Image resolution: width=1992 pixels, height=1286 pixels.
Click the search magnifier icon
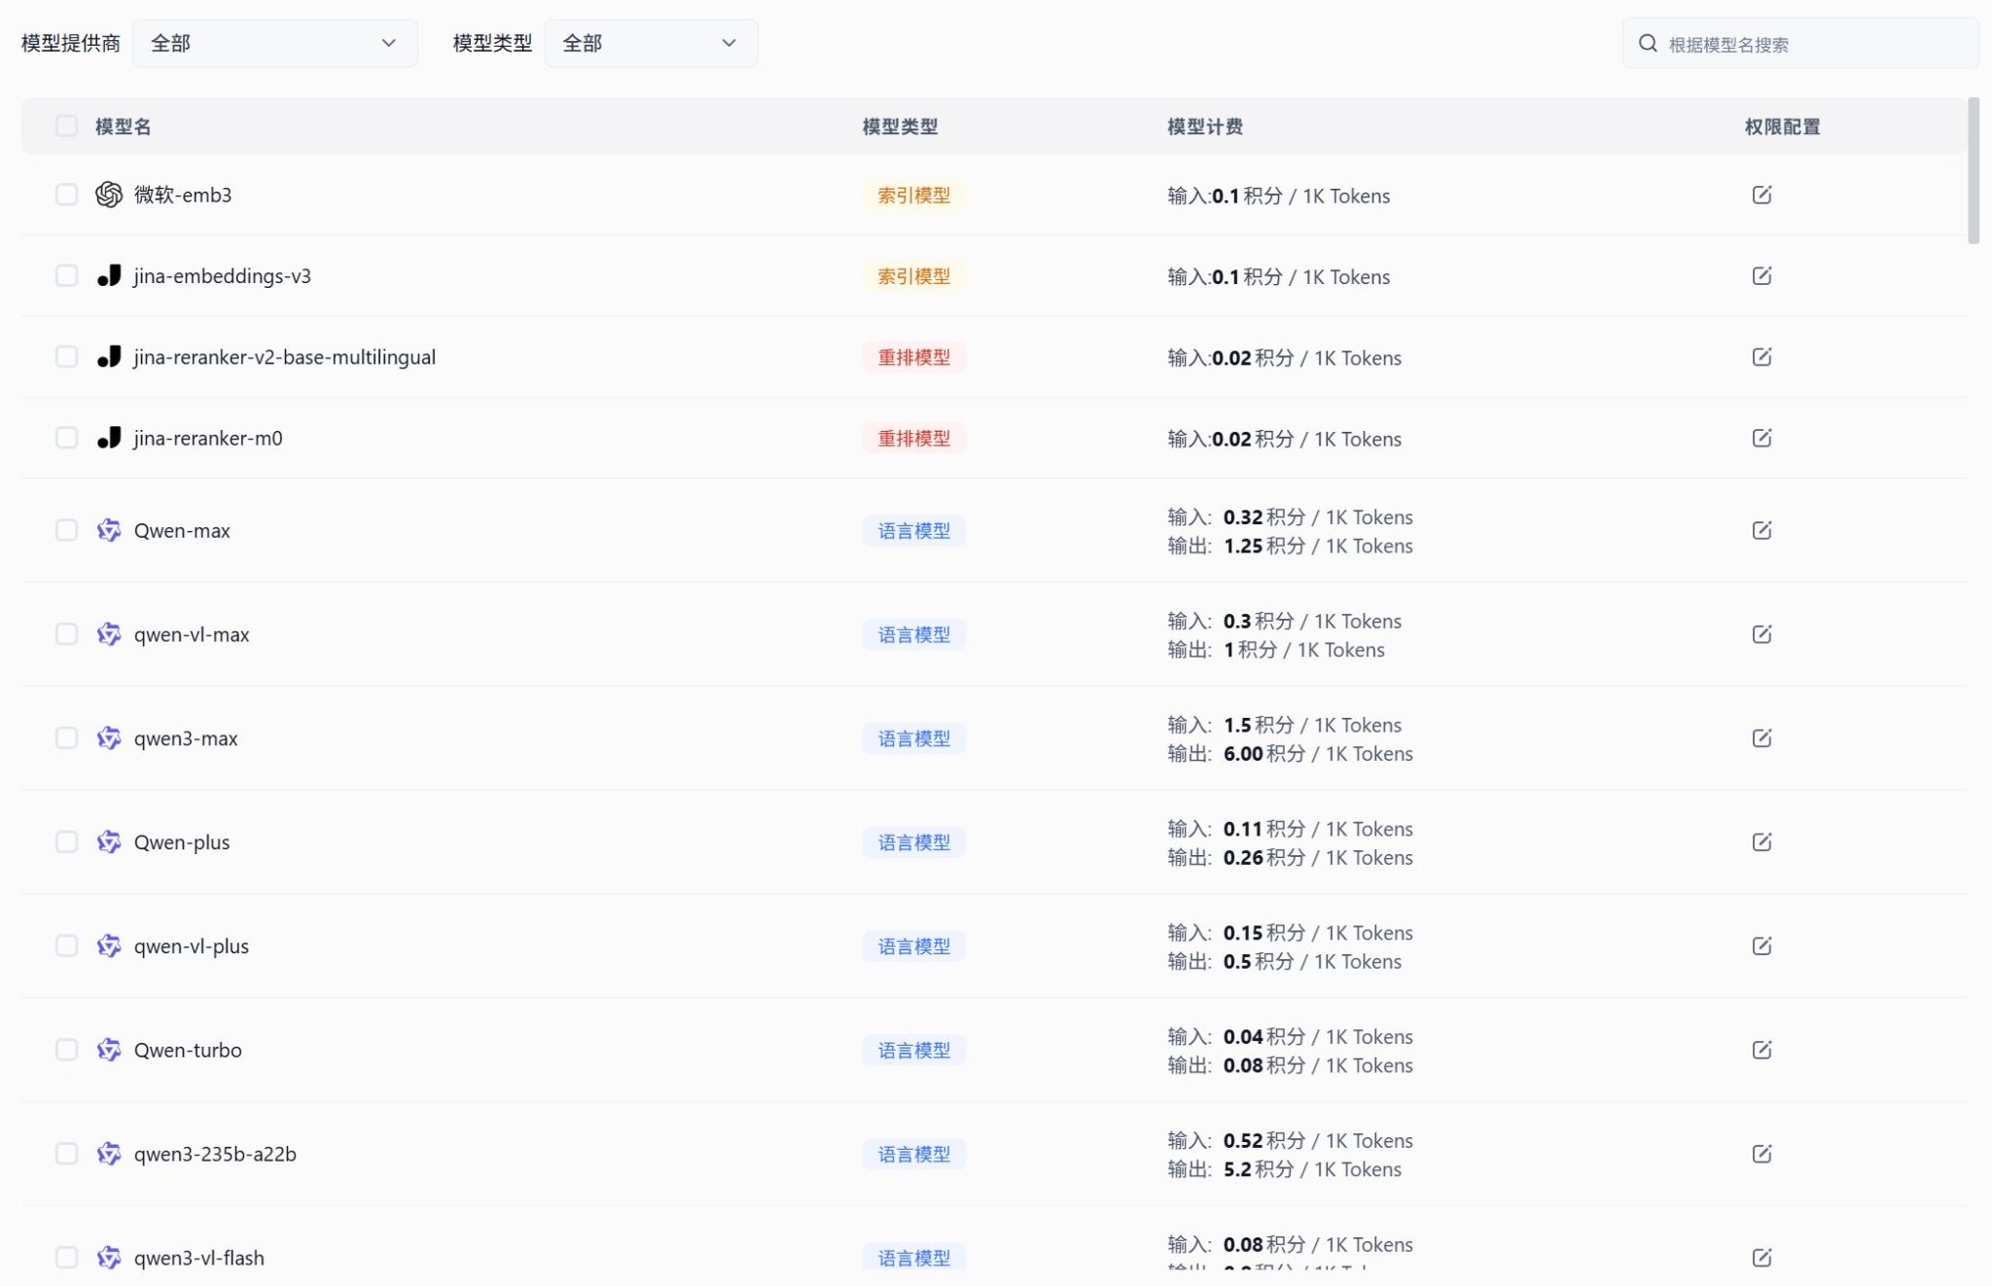tap(1648, 43)
